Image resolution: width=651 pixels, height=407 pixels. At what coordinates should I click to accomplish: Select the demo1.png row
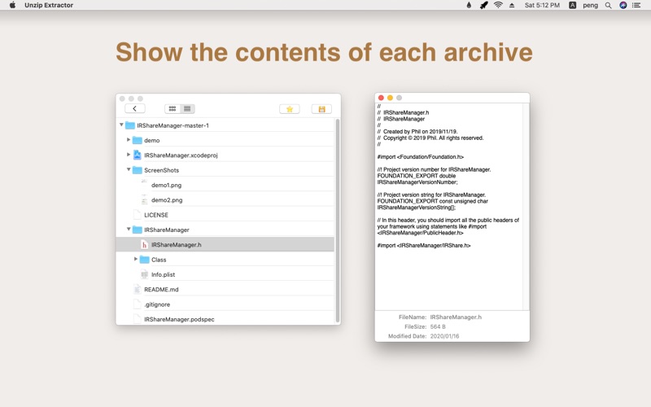pyautogui.click(x=225, y=185)
